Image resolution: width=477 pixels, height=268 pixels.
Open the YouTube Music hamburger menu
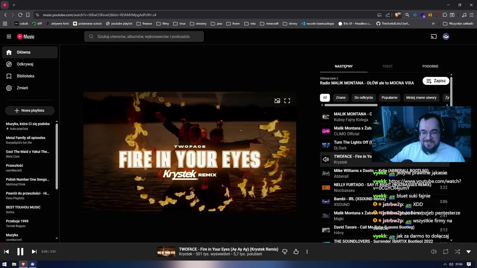point(9,36)
